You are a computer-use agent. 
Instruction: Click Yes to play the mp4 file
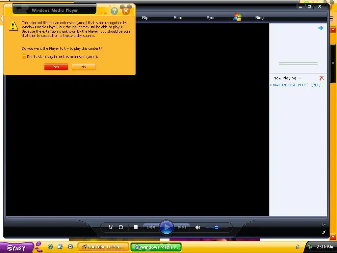click(56, 67)
